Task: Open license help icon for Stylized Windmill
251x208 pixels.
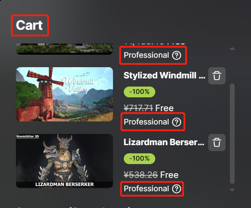Action: tap(176, 122)
